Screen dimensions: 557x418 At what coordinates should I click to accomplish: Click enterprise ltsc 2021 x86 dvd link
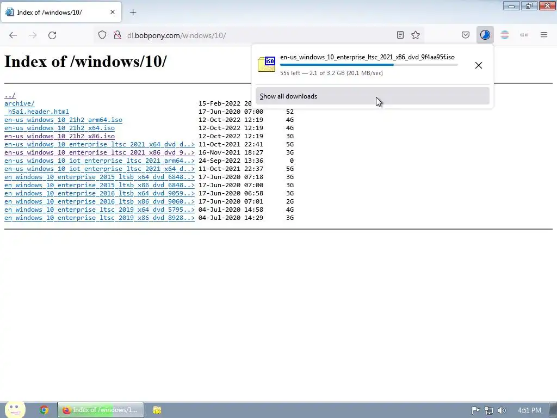[100, 152]
